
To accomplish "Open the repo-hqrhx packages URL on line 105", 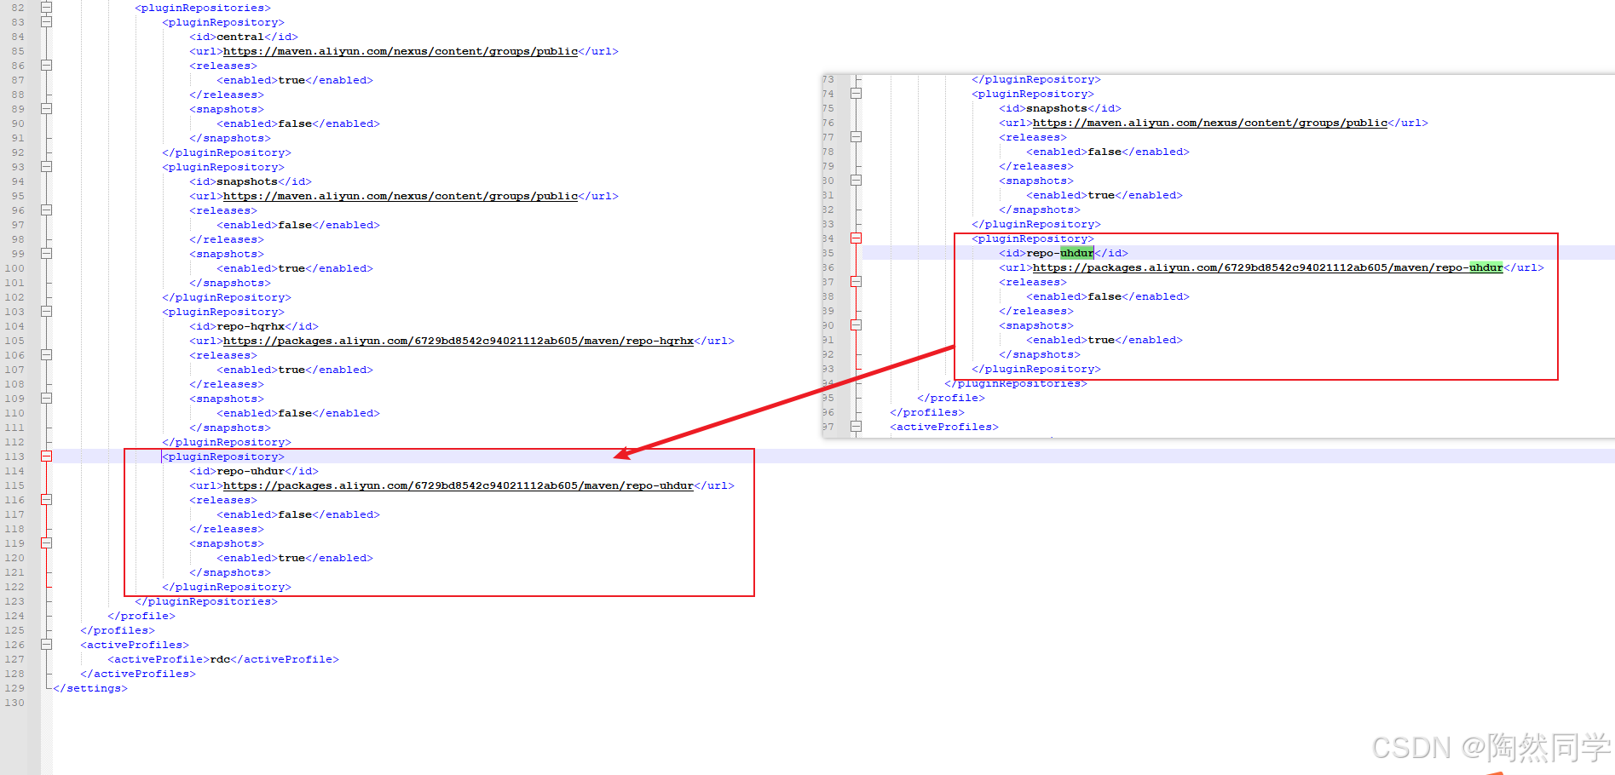I will [x=459, y=341].
